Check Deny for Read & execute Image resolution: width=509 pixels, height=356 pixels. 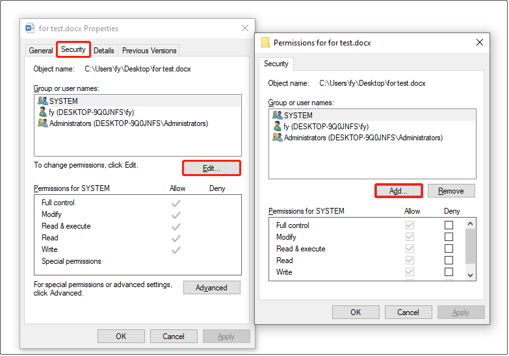click(449, 249)
